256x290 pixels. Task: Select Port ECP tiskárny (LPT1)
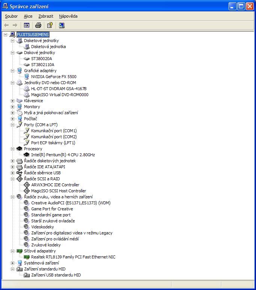point(53,143)
